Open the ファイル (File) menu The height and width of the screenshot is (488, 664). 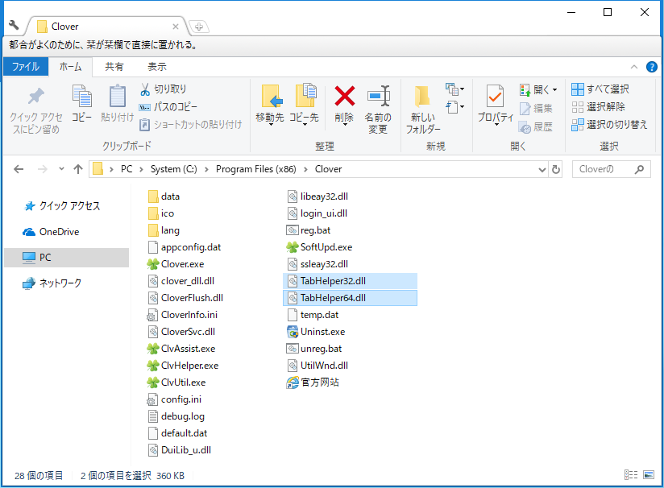pos(26,67)
